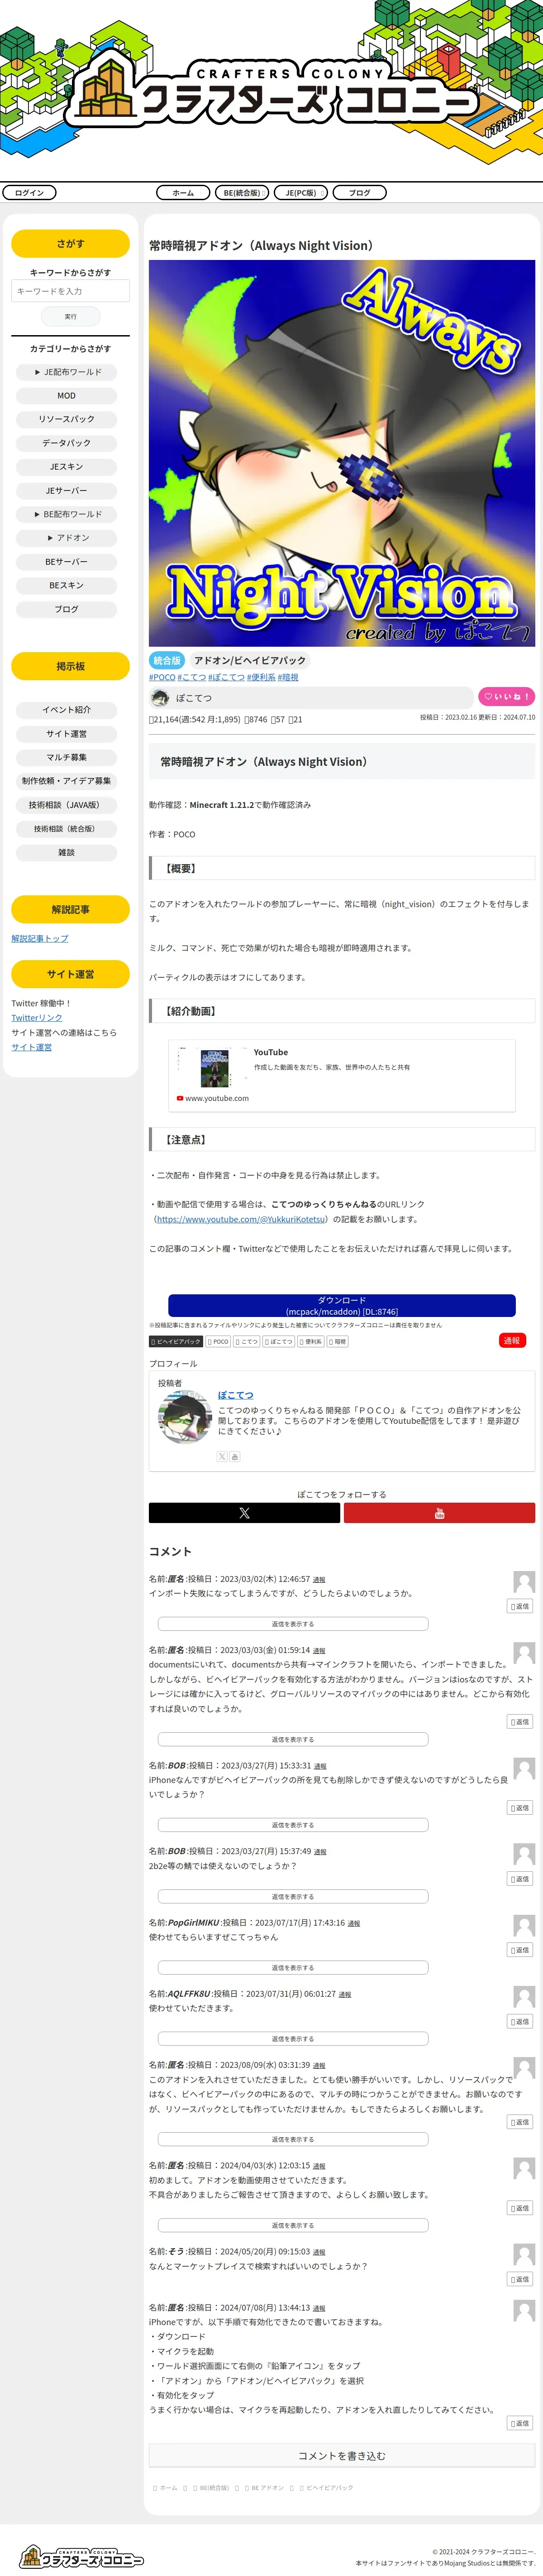Image resolution: width=543 pixels, height=2576 pixels.
Task: Show replies for PopGirlMIKU comment
Action: pyautogui.click(x=293, y=1967)
